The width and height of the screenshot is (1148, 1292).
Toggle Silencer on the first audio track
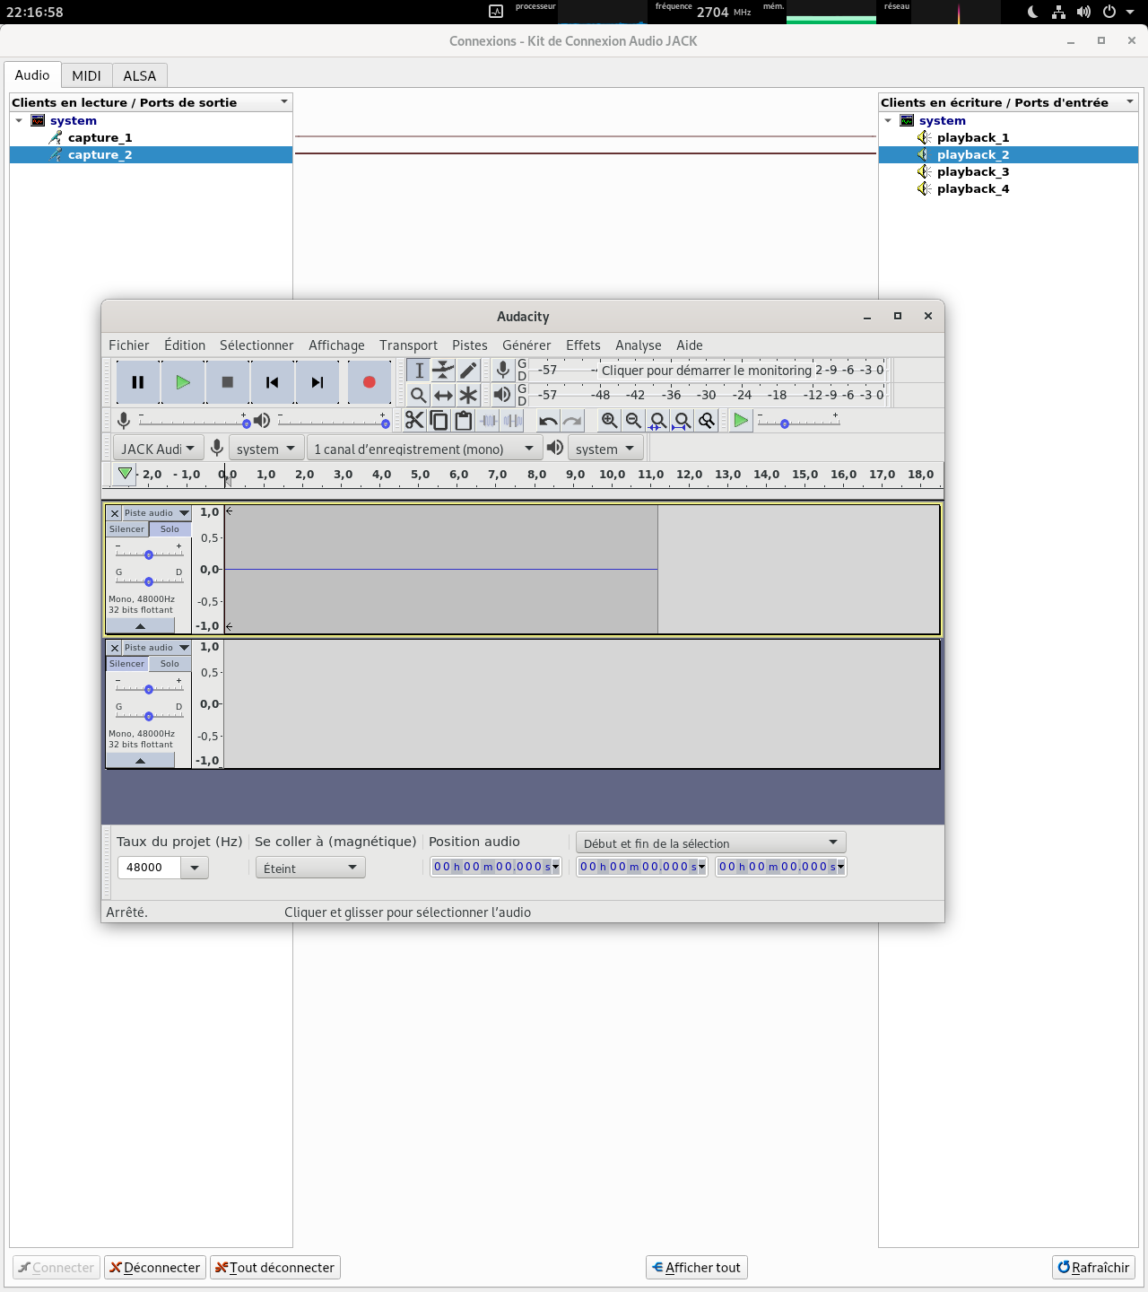(x=127, y=529)
